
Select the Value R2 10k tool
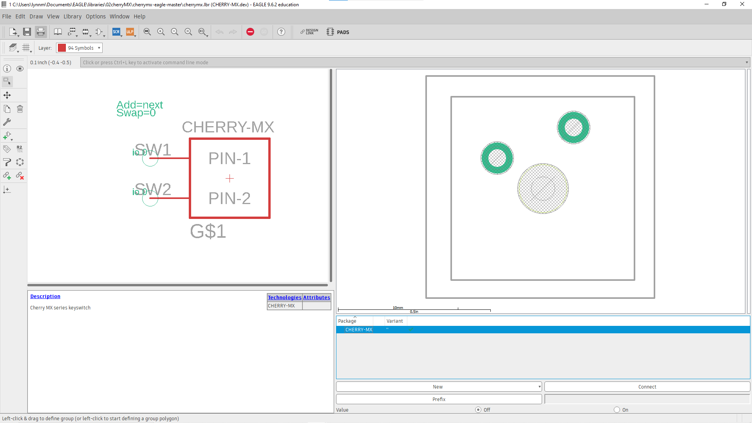pyautogui.click(x=20, y=149)
